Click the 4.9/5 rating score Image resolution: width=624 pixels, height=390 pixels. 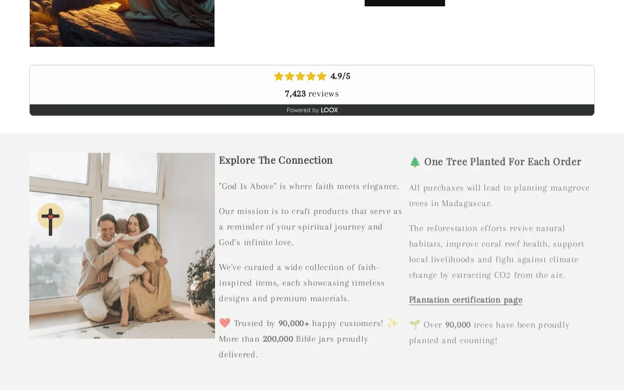click(340, 76)
